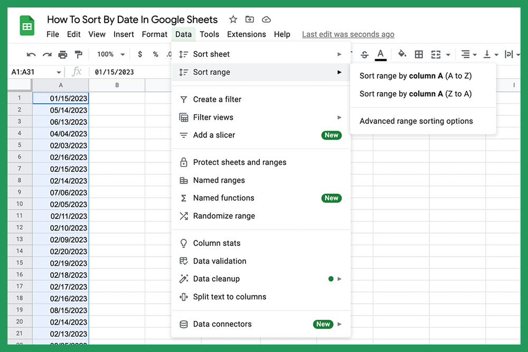Select the column A header
Screen dimensions: 528x352
(61, 85)
